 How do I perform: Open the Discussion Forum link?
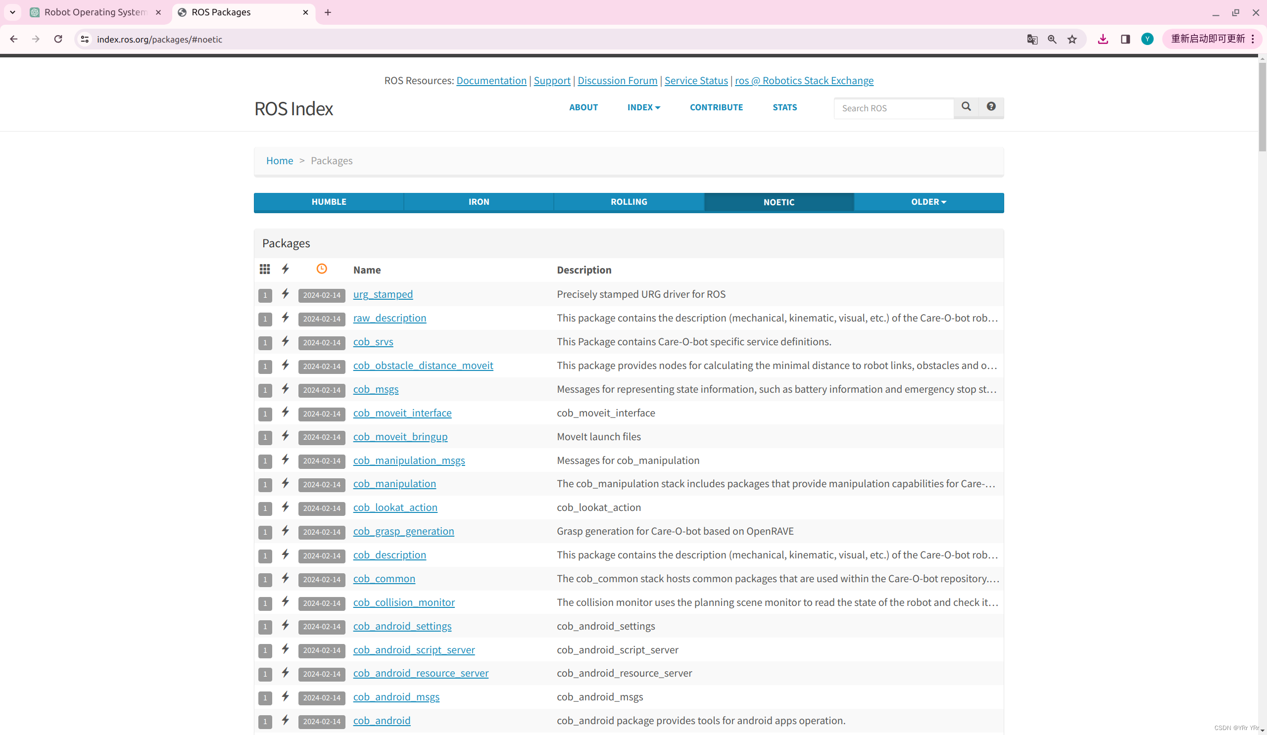(x=617, y=81)
